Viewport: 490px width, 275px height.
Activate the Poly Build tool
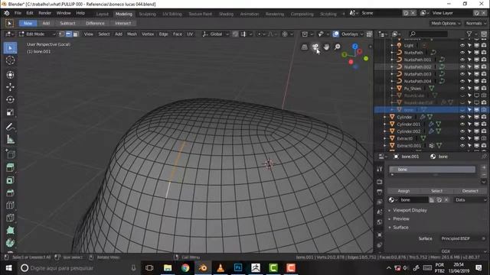click(10, 230)
